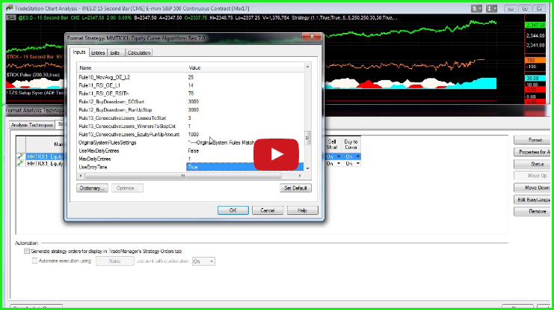Click the inputs list vertical scrollbar thumb
The height and width of the screenshot is (310, 554).
[x=307, y=138]
